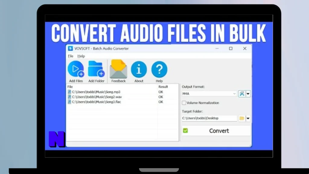This screenshot has width=309, height=174.
Task: Click the OK result for Song2.wav
Action: 161,97
